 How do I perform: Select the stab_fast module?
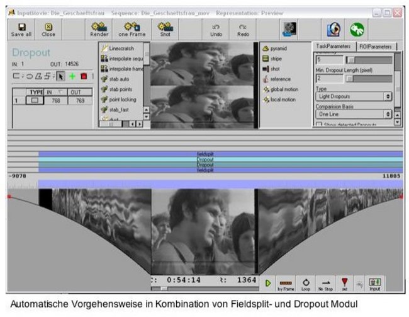click(x=115, y=110)
